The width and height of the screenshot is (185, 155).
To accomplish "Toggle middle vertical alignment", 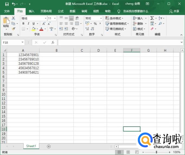I will point(66,18).
